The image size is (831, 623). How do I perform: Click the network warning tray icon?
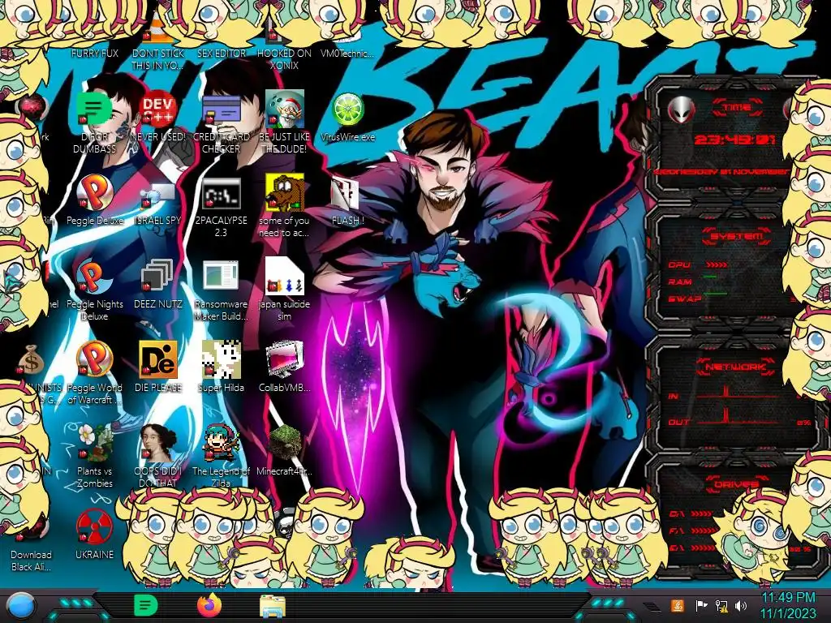pos(721,605)
